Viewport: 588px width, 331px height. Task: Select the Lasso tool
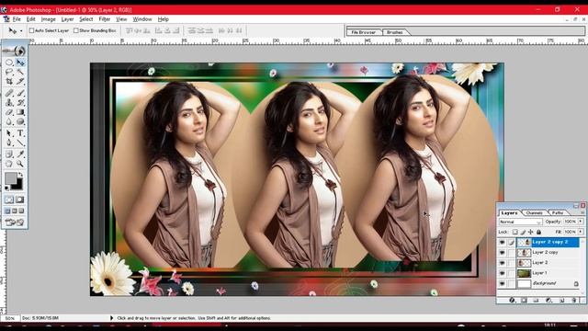[9, 72]
